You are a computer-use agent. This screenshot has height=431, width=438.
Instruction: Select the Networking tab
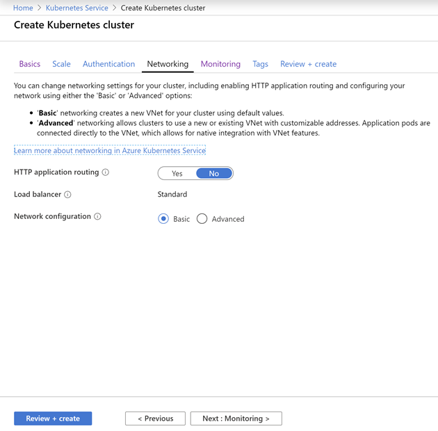(168, 64)
